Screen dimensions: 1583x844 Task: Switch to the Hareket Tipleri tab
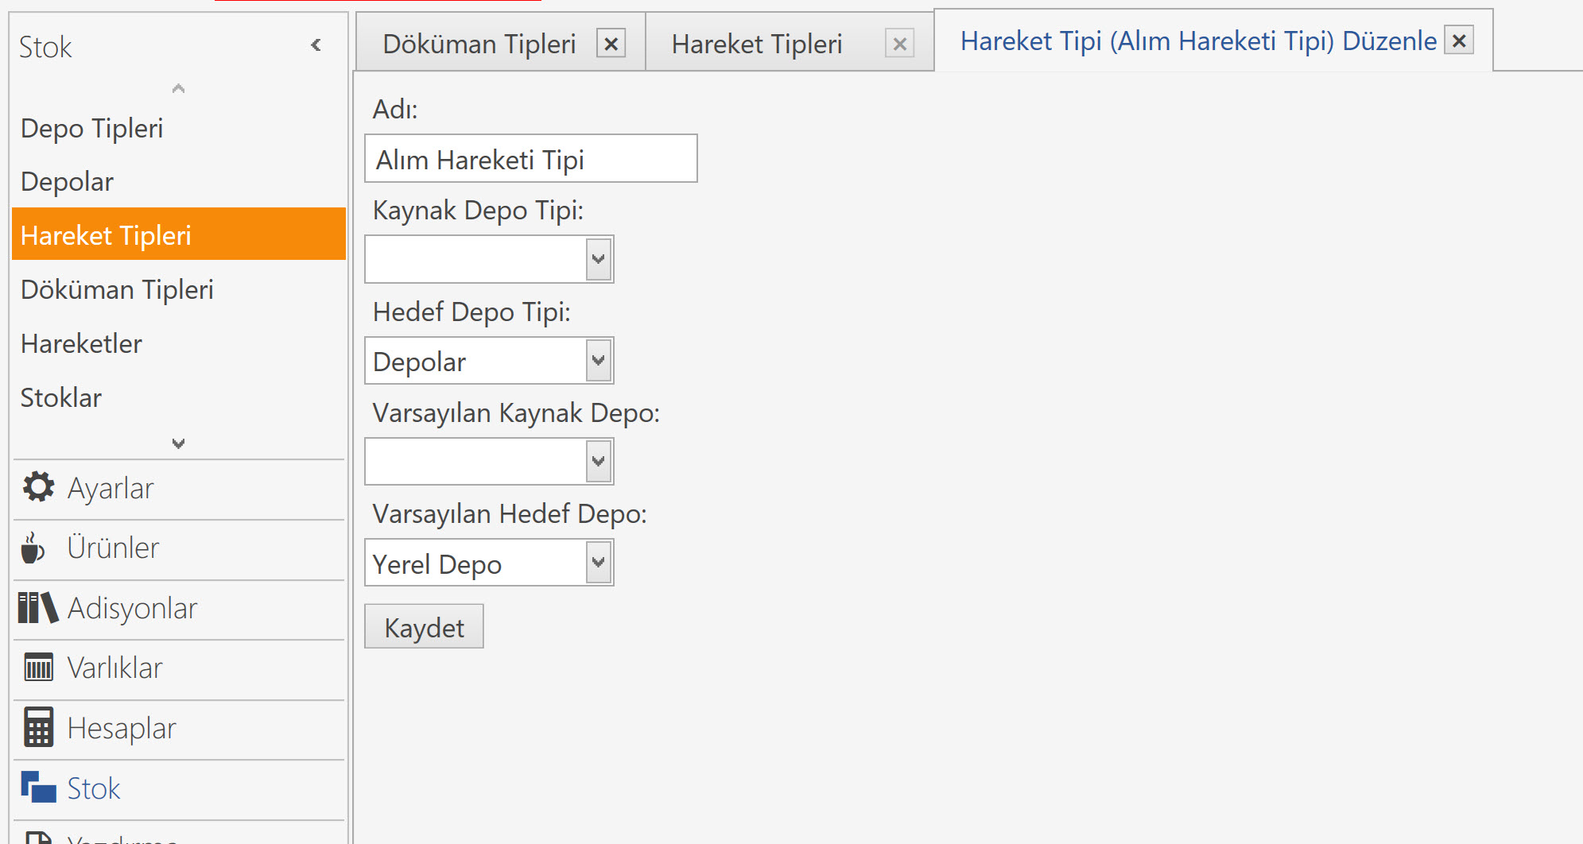click(756, 44)
